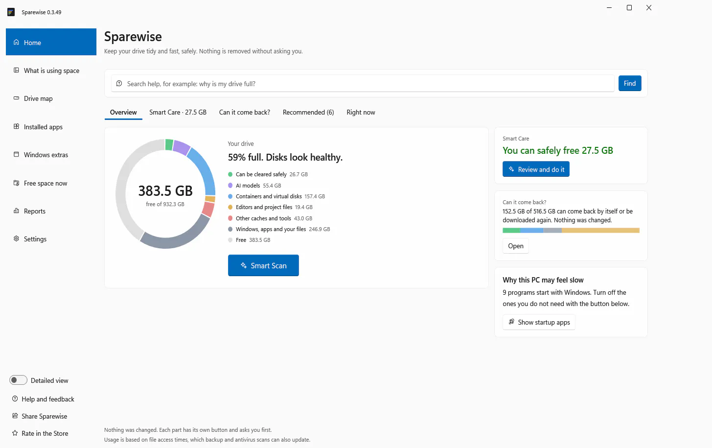
Task: Click the Reports chart icon
Action: (16, 211)
